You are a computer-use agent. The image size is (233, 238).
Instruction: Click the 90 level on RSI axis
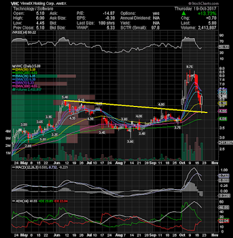(x=222, y=35)
